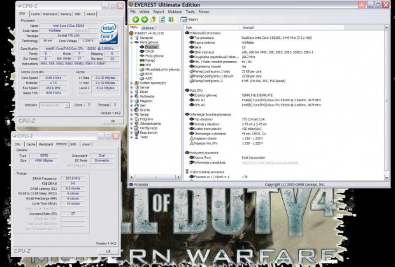The height and width of the screenshot is (267, 395).
Task: Click the Wartość column header
Action: pyautogui.click(x=292, y=27)
